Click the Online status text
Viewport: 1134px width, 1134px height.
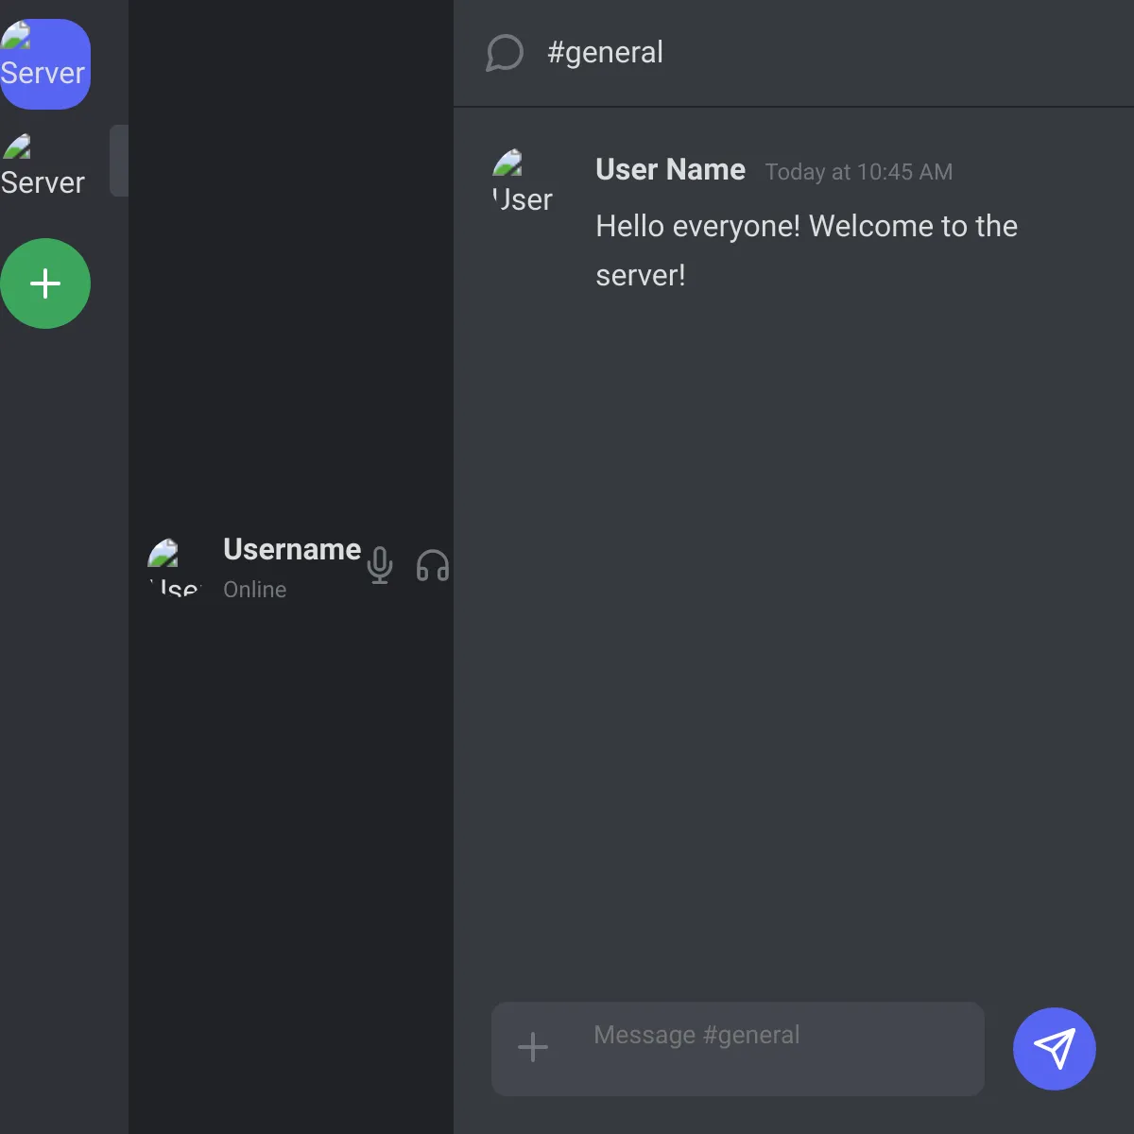point(254,590)
